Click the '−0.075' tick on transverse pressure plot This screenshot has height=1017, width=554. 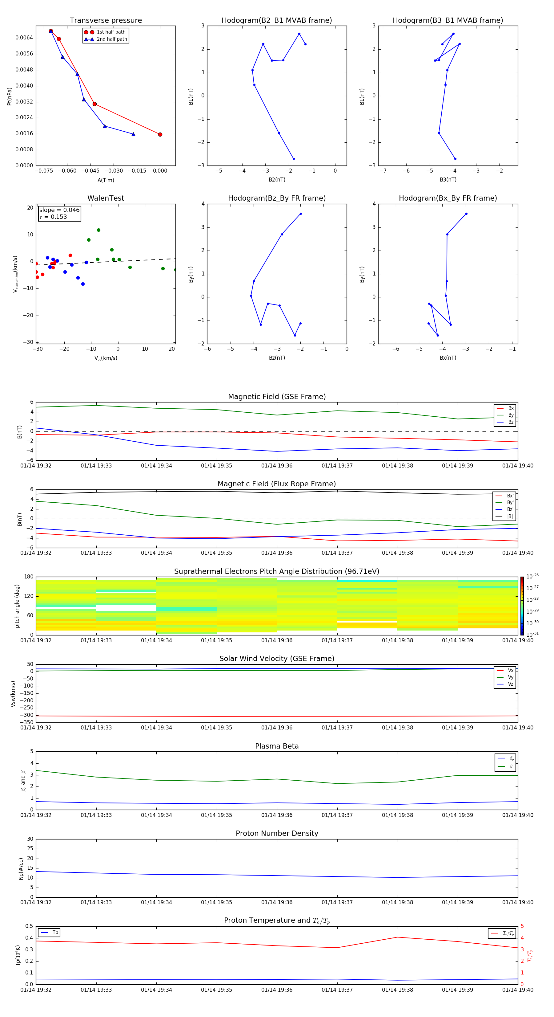[x=44, y=171]
